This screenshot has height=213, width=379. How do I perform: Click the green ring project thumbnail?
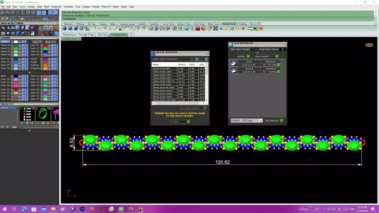42,114
